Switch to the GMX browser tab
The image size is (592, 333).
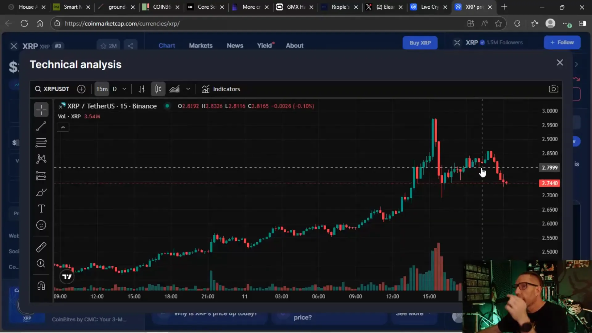point(295,7)
